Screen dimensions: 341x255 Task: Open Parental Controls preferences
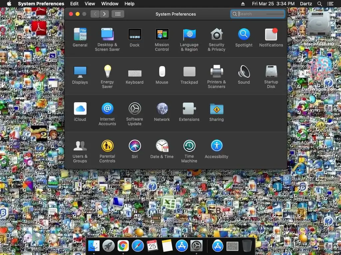pyautogui.click(x=107, y=151)
